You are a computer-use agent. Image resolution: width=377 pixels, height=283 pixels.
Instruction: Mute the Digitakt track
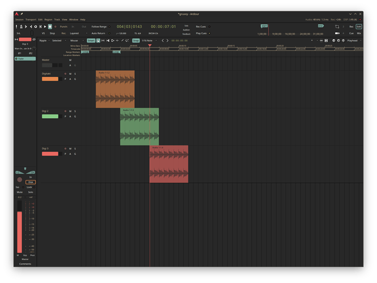(70, 74)
